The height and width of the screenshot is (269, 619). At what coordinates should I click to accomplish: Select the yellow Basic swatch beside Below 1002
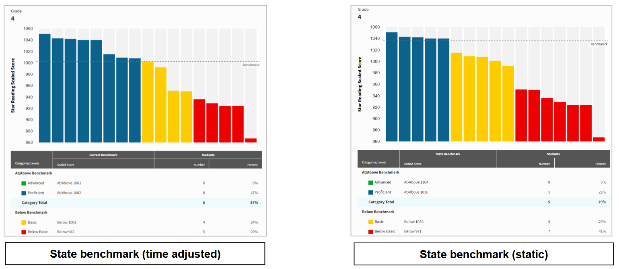click(x=24, y=222)
